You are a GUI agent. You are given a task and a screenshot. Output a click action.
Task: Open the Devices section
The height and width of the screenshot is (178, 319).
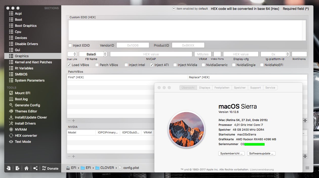33,38
